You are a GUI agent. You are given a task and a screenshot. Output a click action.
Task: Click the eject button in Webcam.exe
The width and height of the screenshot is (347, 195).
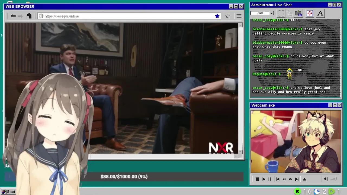[x=304, y=179]
